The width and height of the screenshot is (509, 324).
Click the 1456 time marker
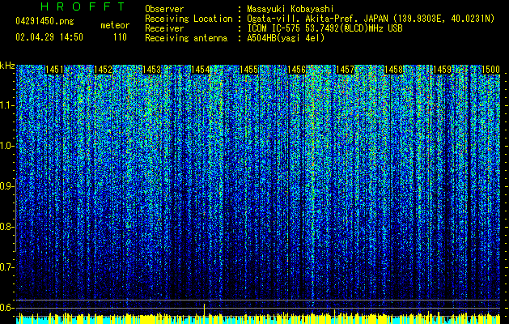(x=297, y=70)
